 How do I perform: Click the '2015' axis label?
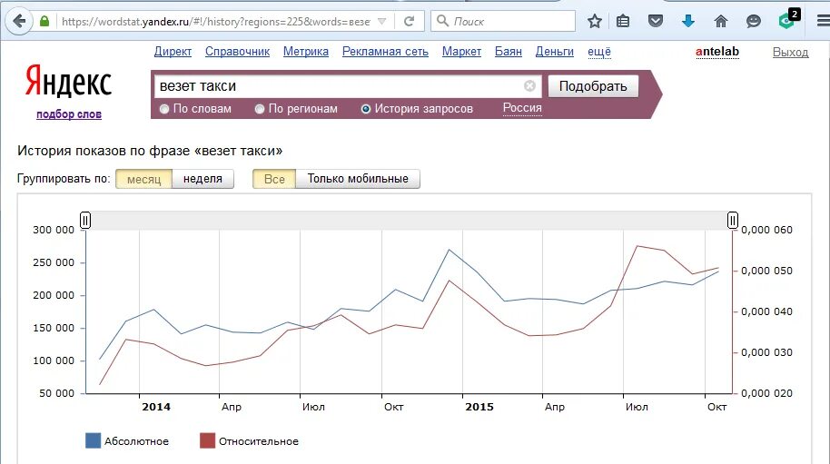click(479, 407)
